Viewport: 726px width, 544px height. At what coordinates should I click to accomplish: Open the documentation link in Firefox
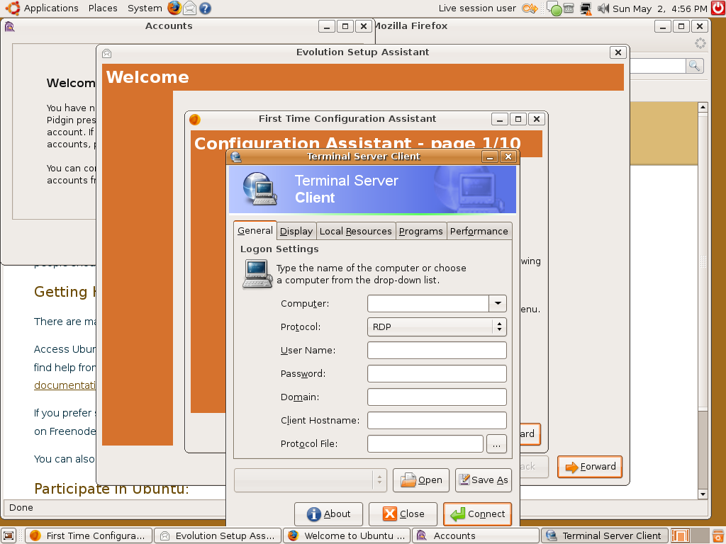[65, 385]
